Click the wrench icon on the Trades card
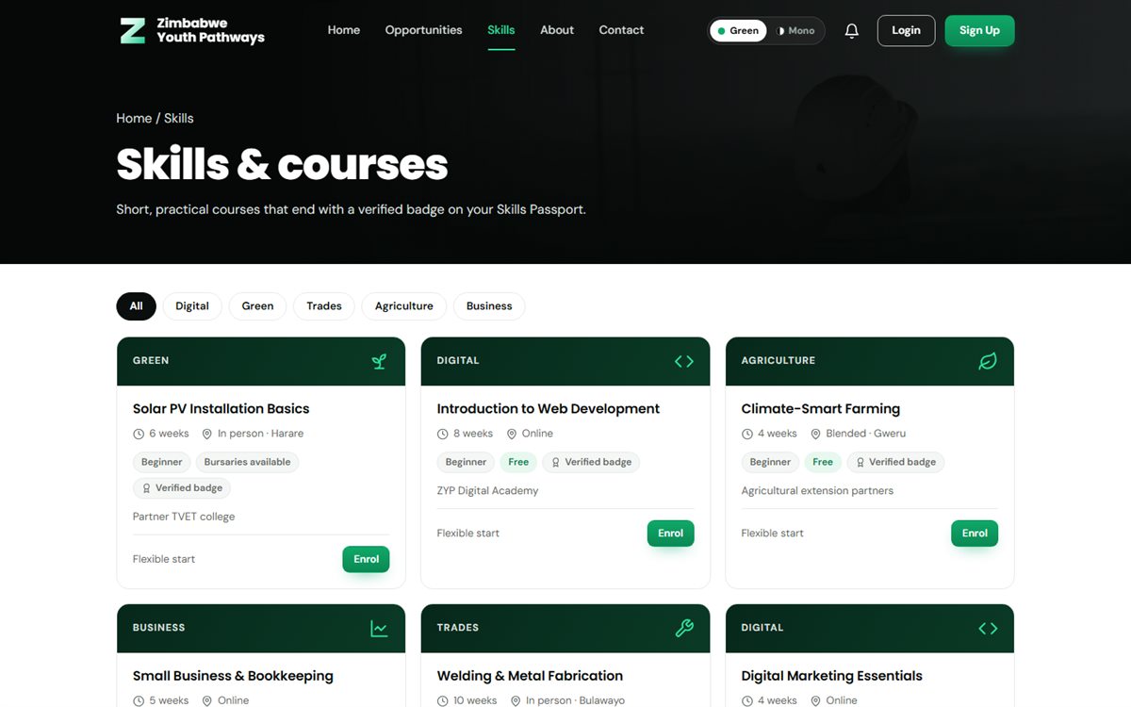The height and width of the screenshot is (707, 1131). coord(684,628)
